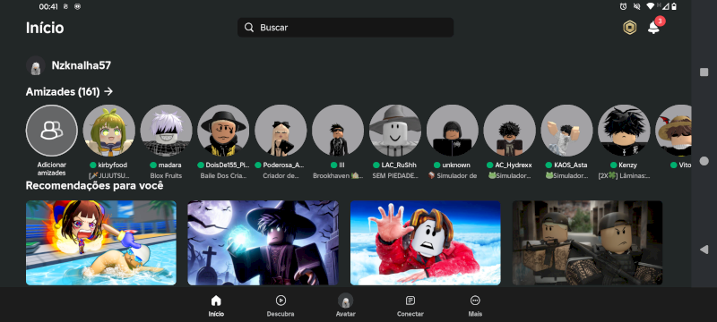Open Nzknalha57 username link
Screen dimensions: 717x322
(x=82, y=65)
